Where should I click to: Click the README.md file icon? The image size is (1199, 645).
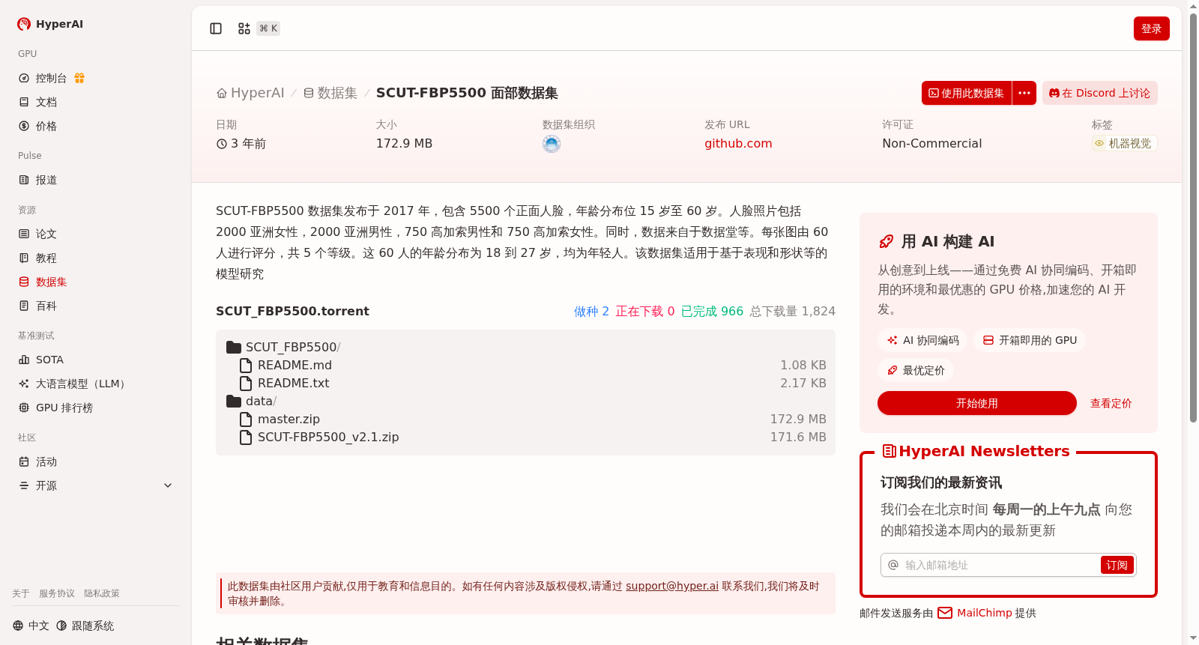pyautogui.click(x=245, y=365)
